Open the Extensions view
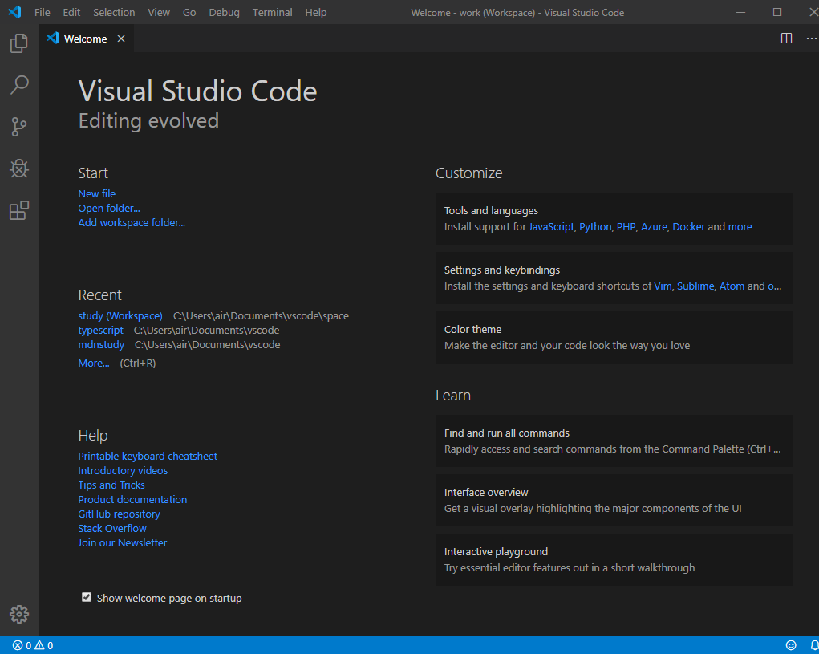Viewport: 819px width, 654px height. point(18,210)
